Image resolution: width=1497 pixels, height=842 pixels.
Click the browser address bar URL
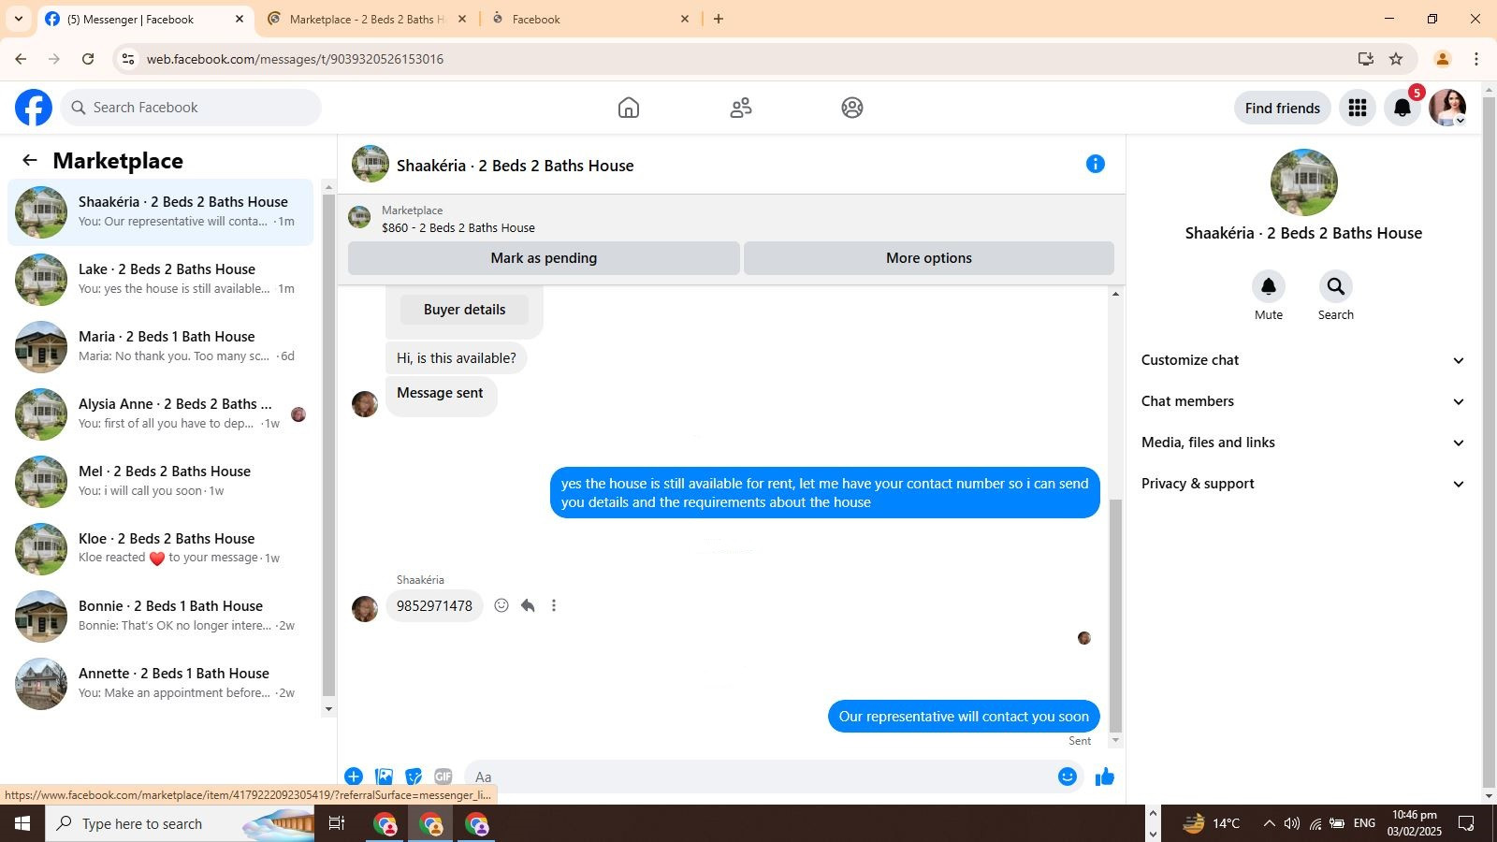[x=295, y=59]
